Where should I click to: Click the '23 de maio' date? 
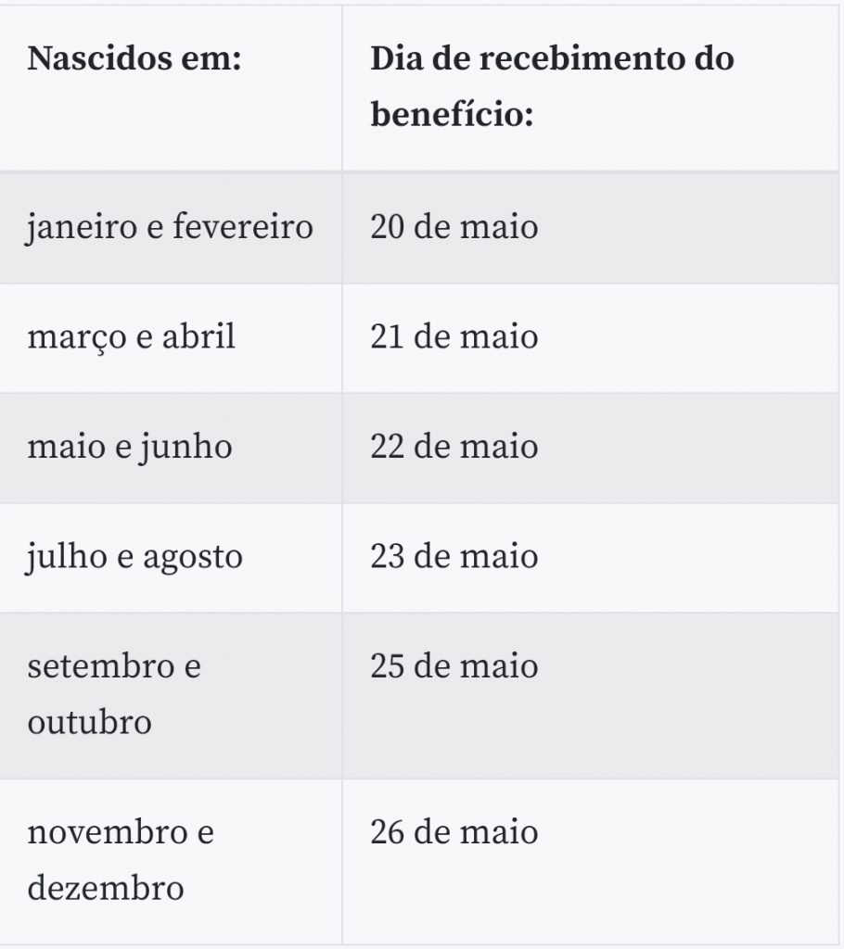(x=454, y=557)
